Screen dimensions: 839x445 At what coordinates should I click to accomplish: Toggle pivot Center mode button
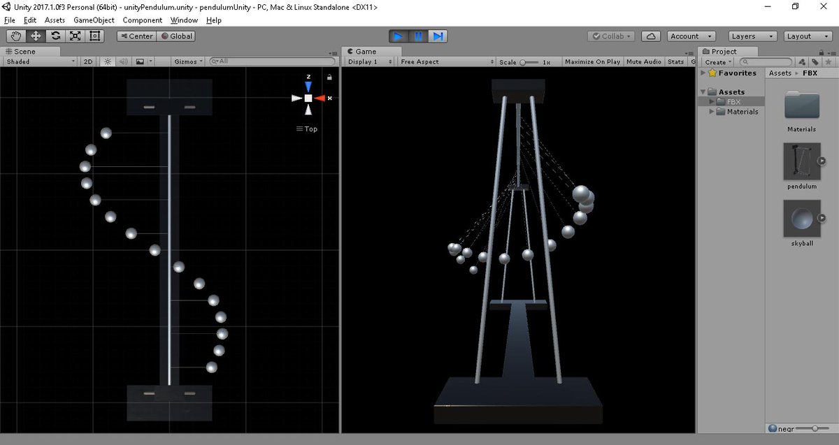click(136, 36)
